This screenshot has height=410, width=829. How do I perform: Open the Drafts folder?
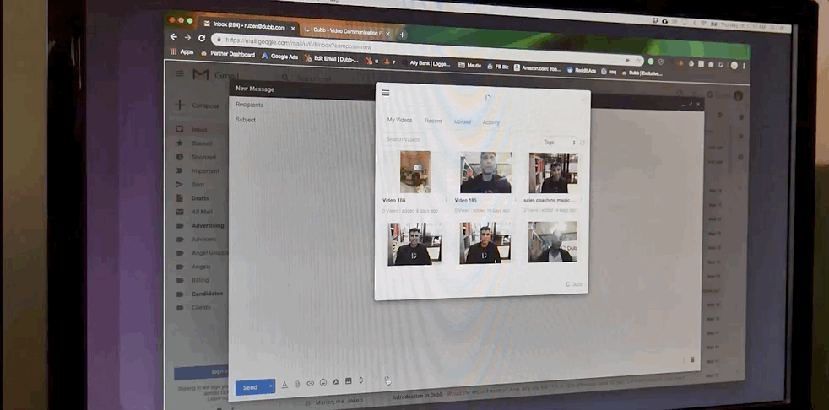(200, 198)
